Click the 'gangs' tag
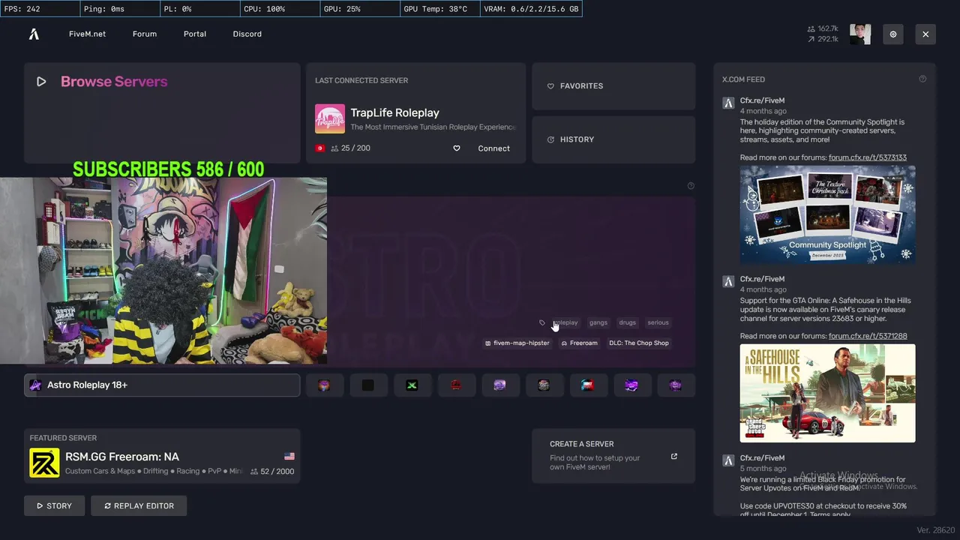Screen dimensions: 960x540 point(598,322)
